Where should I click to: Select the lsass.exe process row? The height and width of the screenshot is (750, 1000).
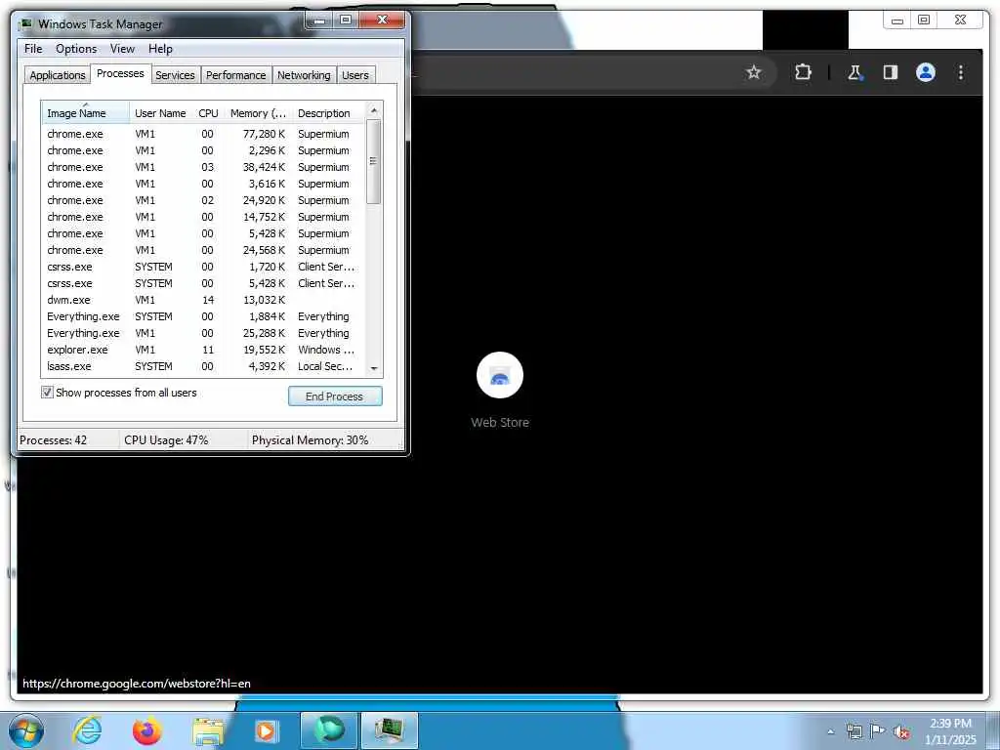[x=204, y=366]
